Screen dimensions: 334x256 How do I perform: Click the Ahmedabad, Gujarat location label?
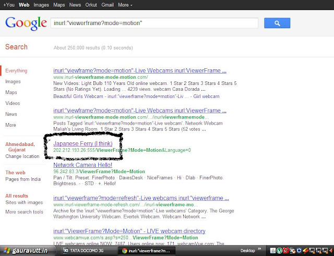pos(20,147)
